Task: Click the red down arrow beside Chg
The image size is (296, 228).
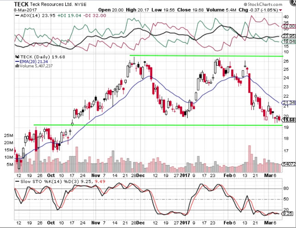Action: tap(281, 10)
